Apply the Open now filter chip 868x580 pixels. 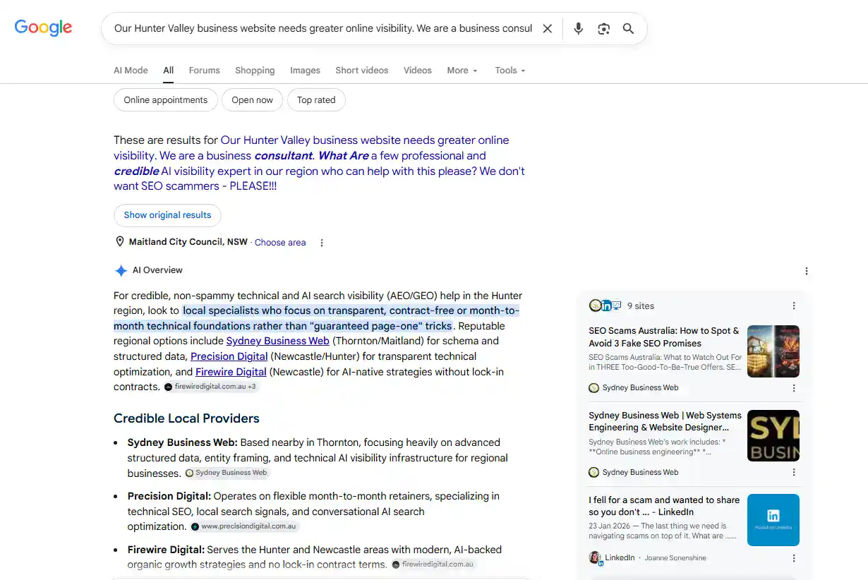pyautogui.click(x=252, y=100)
